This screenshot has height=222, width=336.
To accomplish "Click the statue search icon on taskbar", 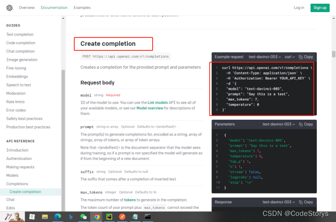I will click(x=14, y=217).
